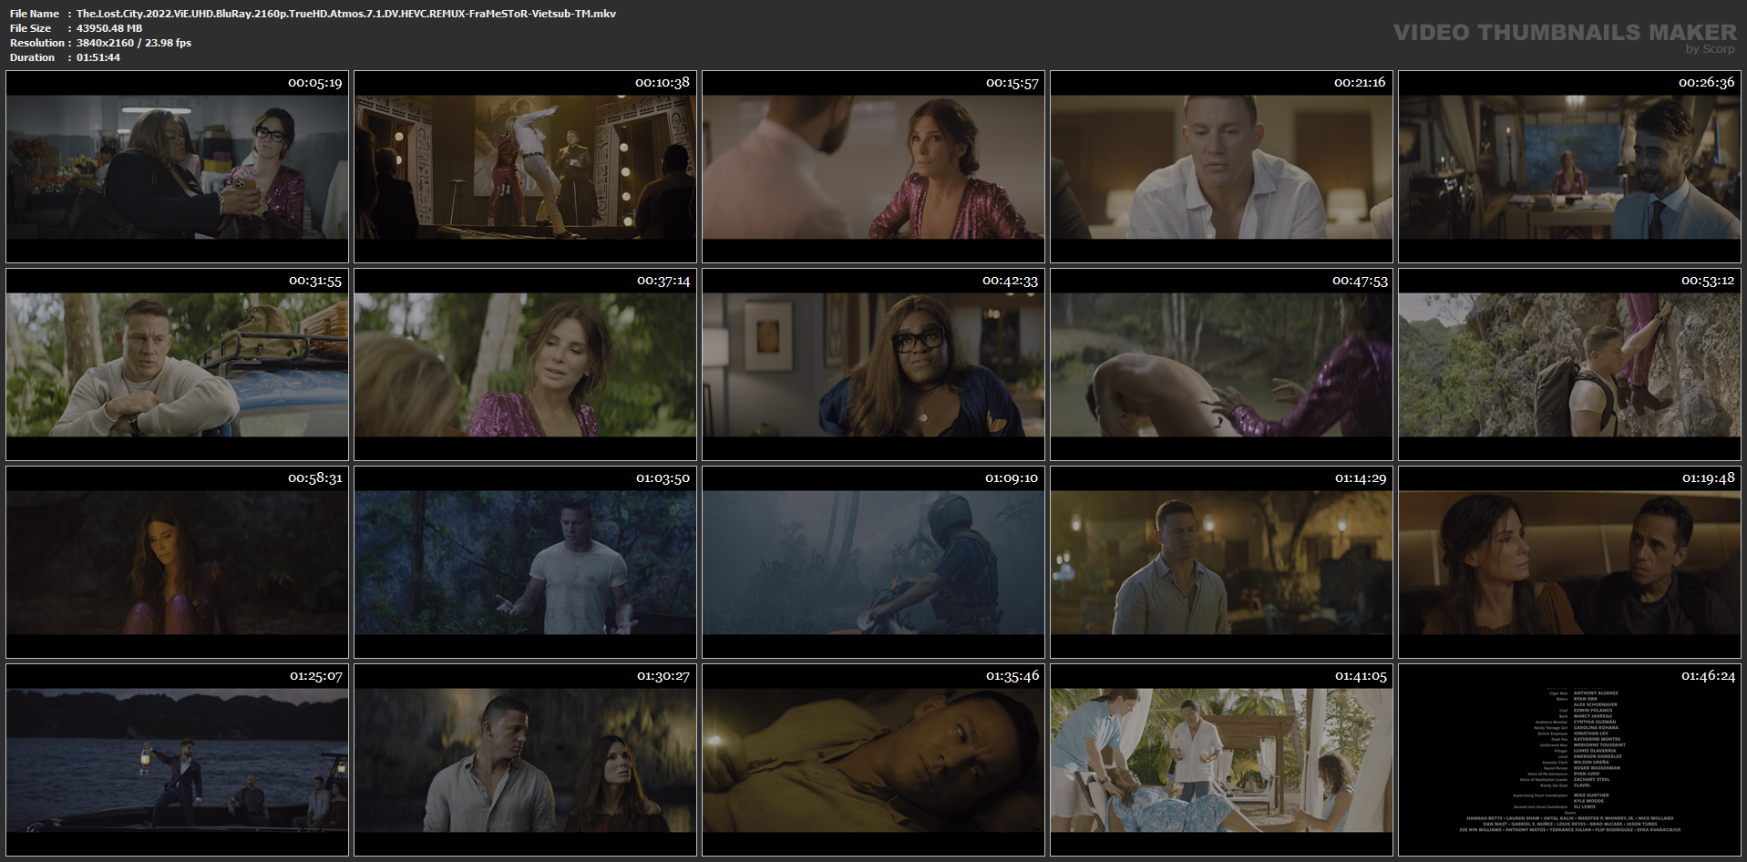Select the File Name label

[x=35, y=14]
